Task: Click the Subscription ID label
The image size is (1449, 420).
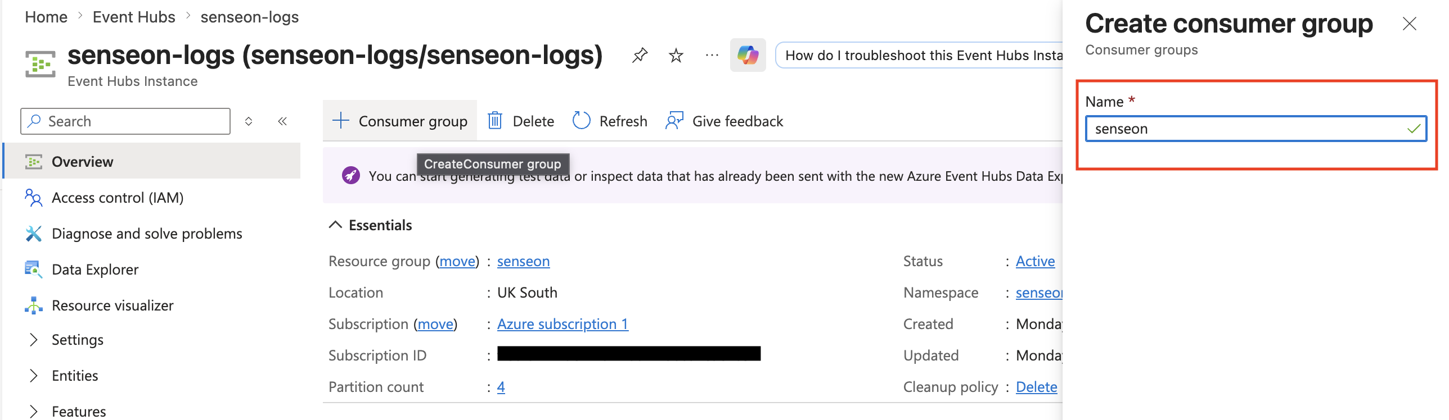Action: click(x=377, y=355)
